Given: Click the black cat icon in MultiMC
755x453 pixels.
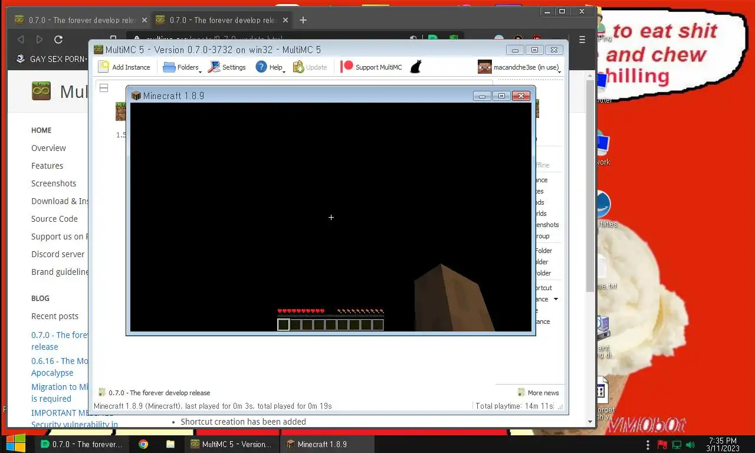Looking at the screenshot, I should click(416, 67).
